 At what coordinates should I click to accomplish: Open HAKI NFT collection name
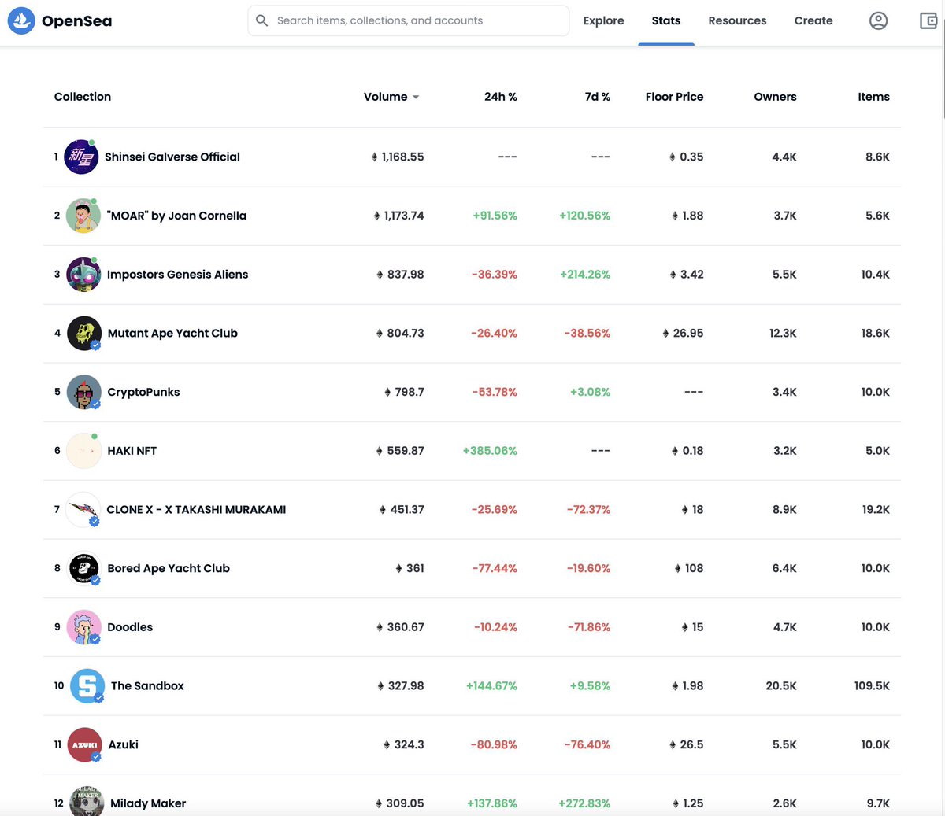click(x=132, y=451)
